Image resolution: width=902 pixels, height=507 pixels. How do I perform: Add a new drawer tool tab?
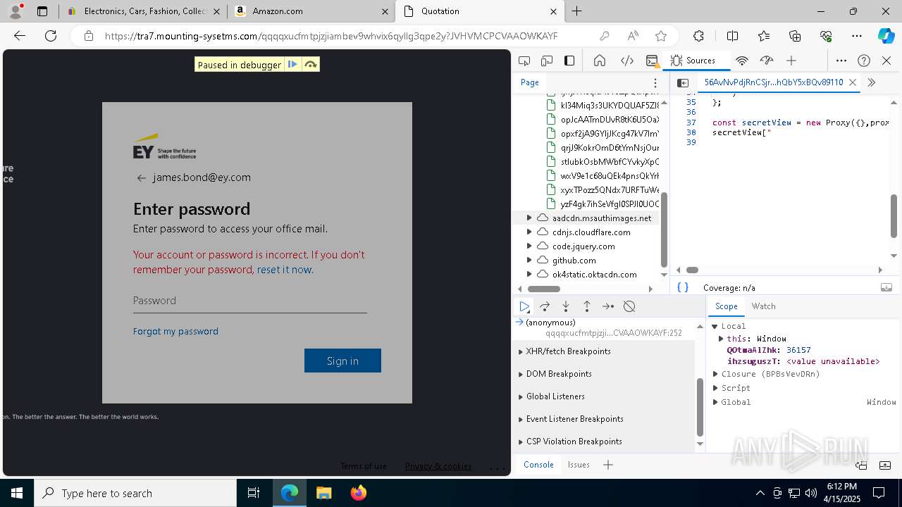point(608,465)
